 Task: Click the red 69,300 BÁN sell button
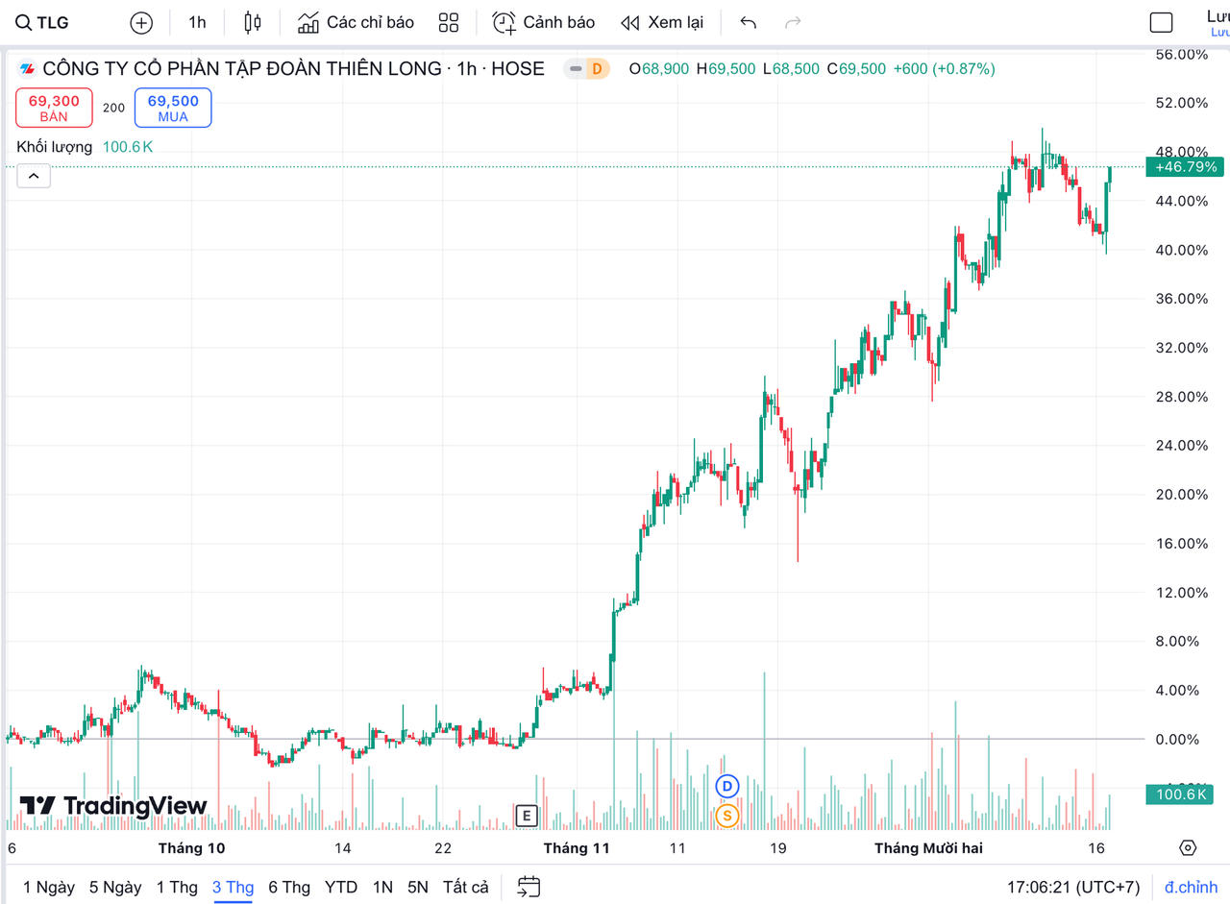click(x=54, y=108)
